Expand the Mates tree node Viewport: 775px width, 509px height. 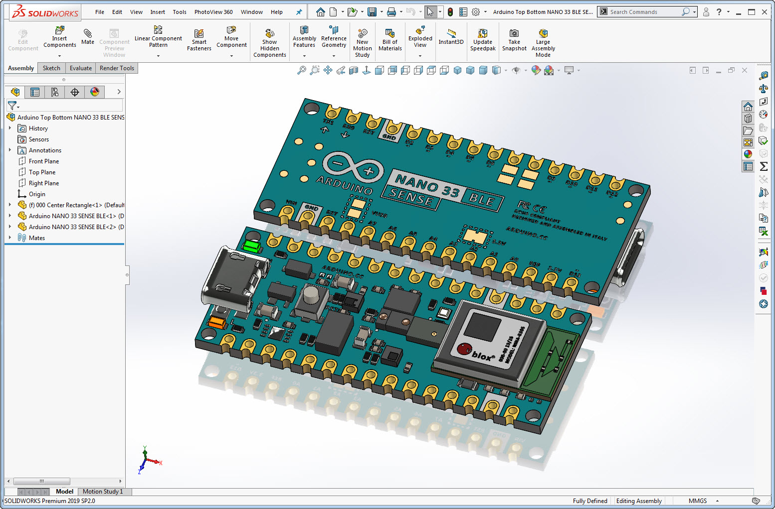coord(10,238)
